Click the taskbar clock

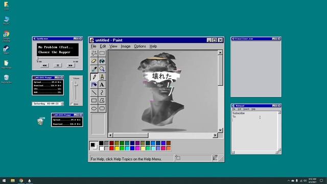[312, 180]
